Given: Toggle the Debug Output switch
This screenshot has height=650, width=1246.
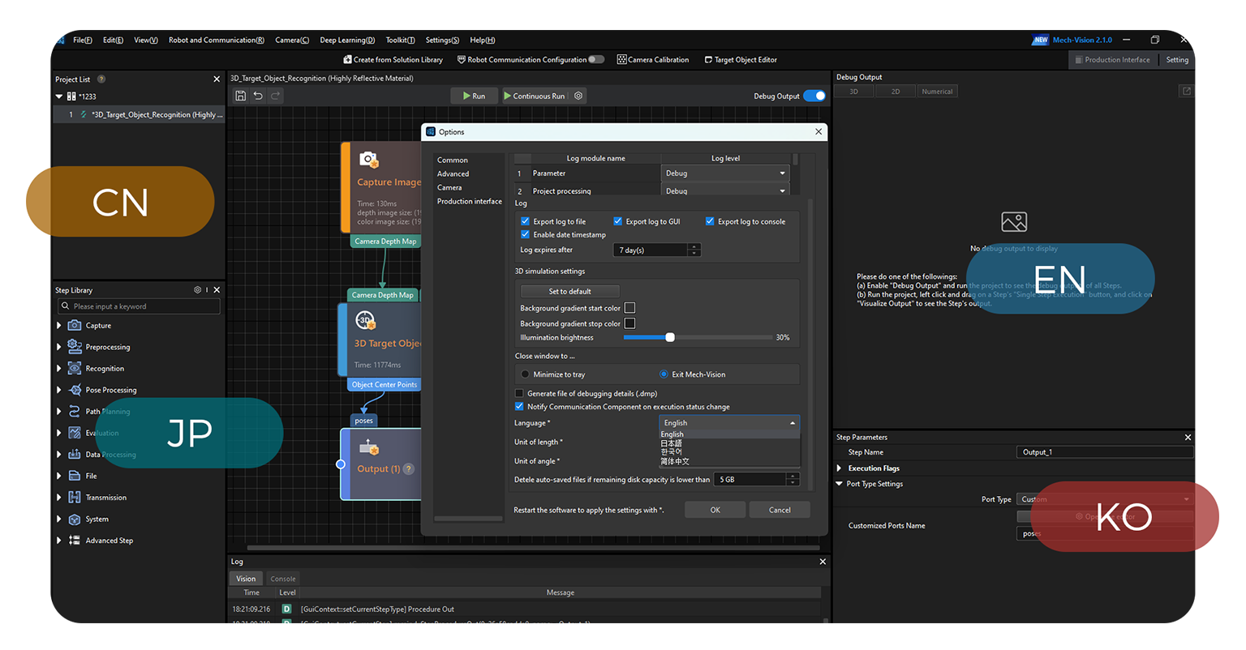Looking at the screenshot, I should click(814, 96).
